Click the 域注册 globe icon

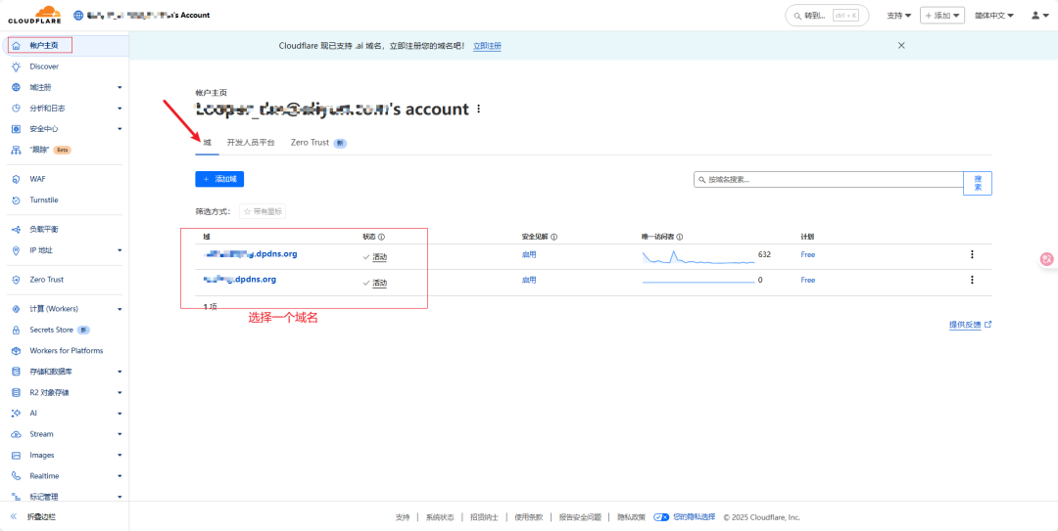(17, 88)
